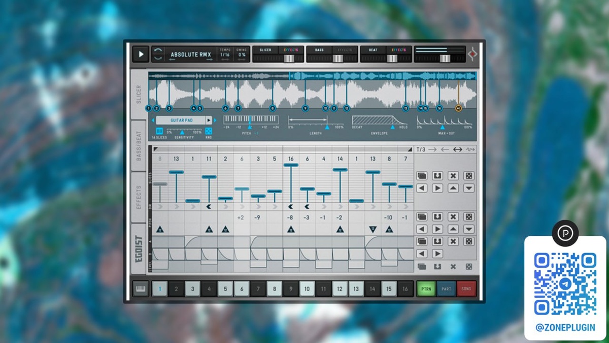Randomize the envelope row with dice

click(469, 241)
